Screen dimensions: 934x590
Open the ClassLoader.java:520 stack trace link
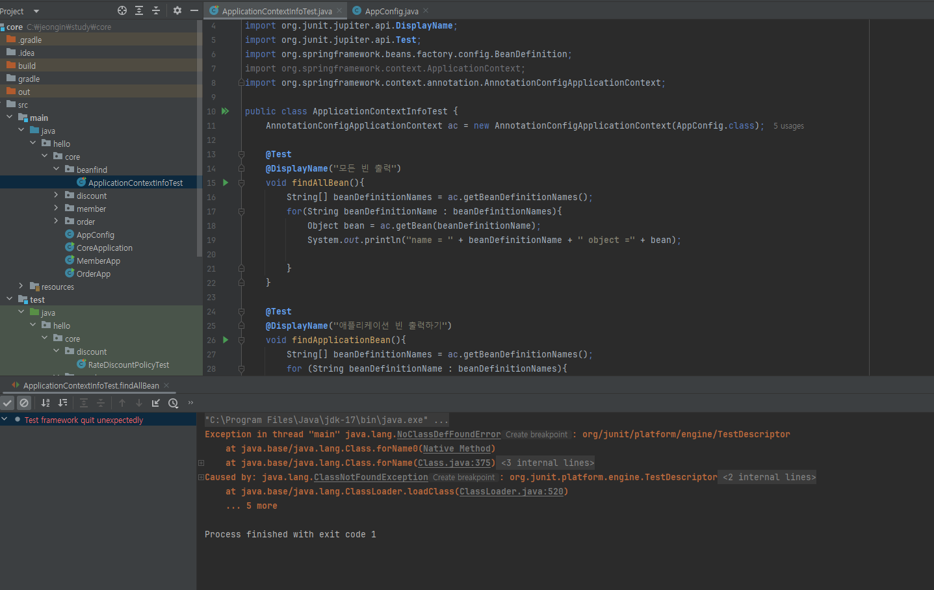512,491
